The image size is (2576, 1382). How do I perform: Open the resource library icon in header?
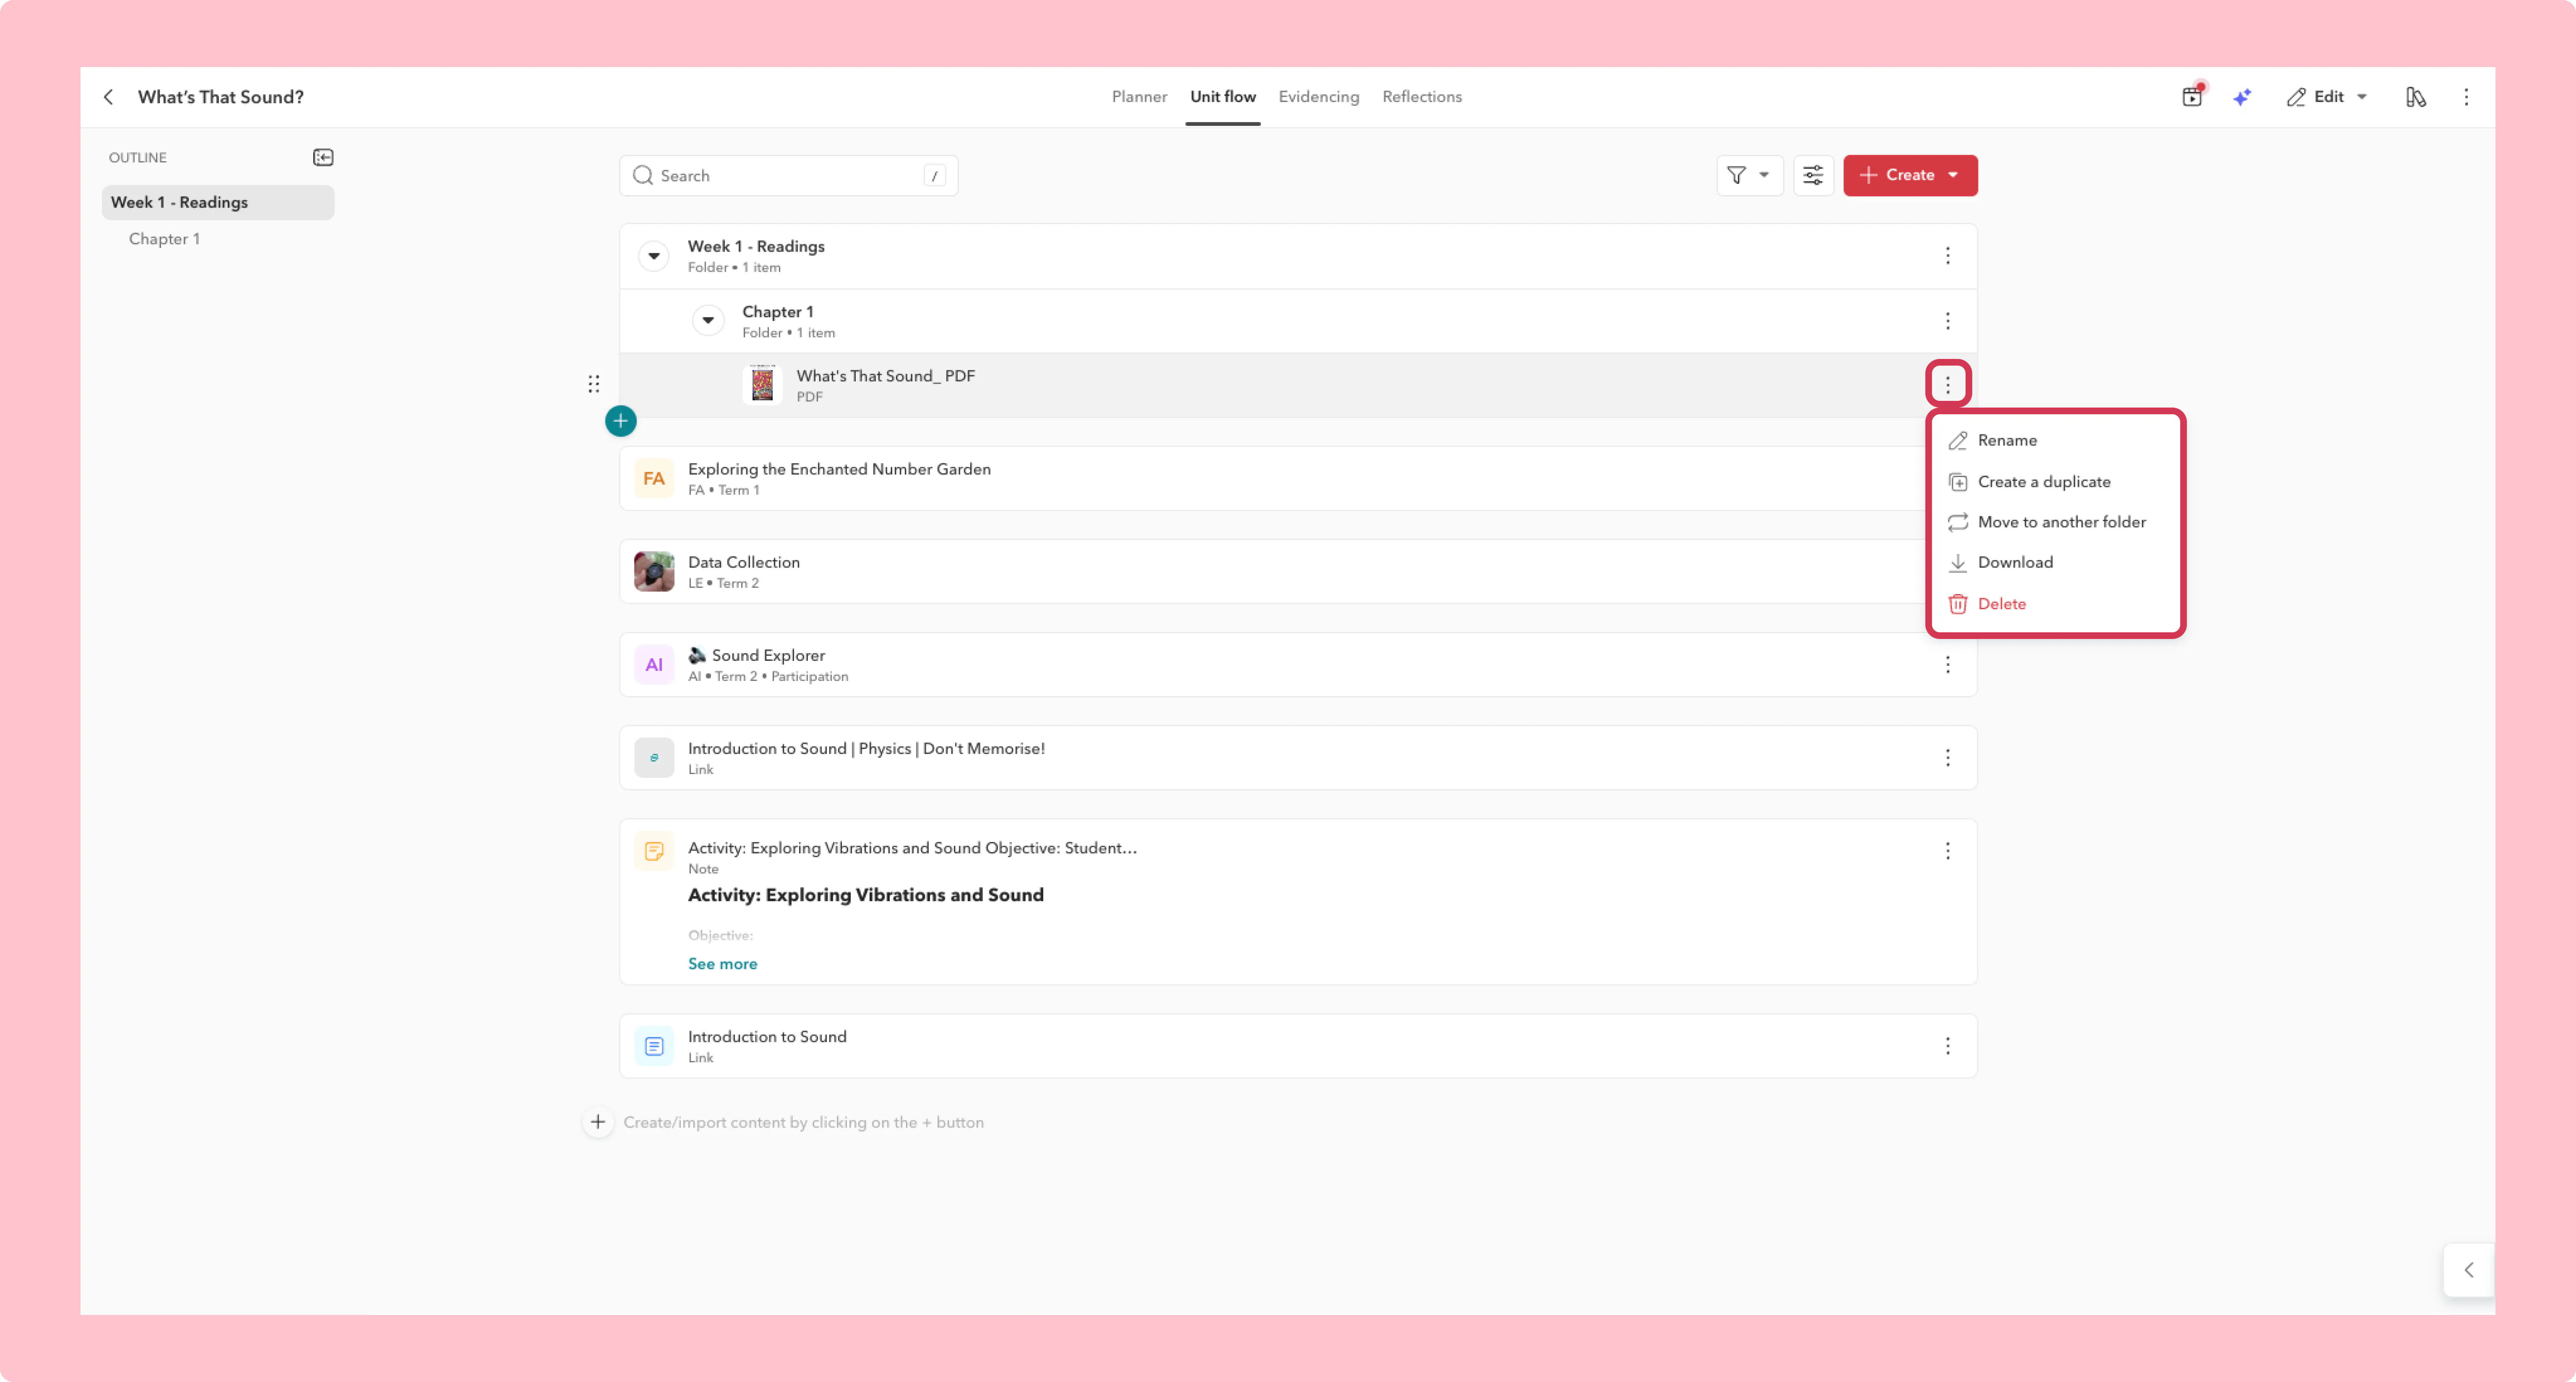click(x=2415, y=97)
